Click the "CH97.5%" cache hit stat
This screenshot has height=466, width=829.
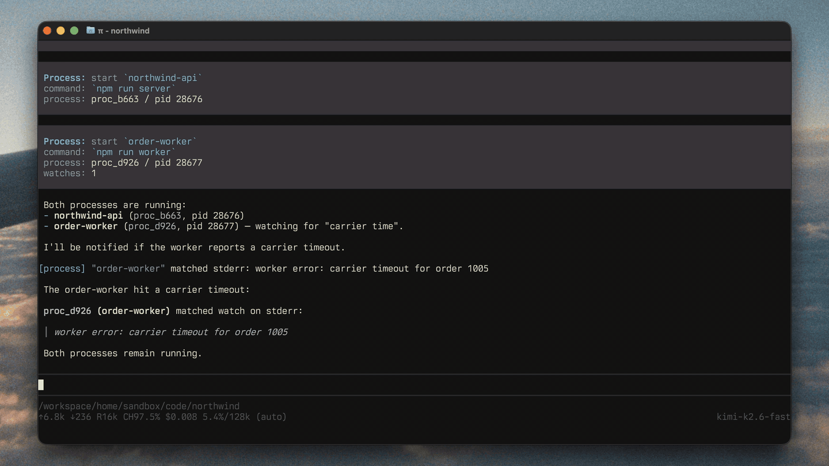[142, 417]
